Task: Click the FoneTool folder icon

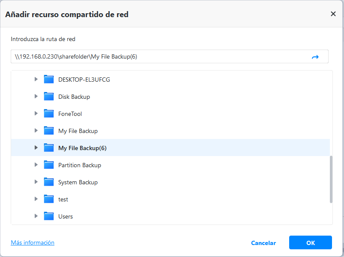Action: pos(49,114)
